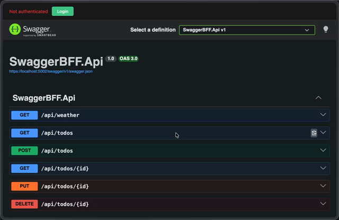Click the OAS 3.0 badge
Viewport: 339px width, 220px height.
click(x=128, y=59)
